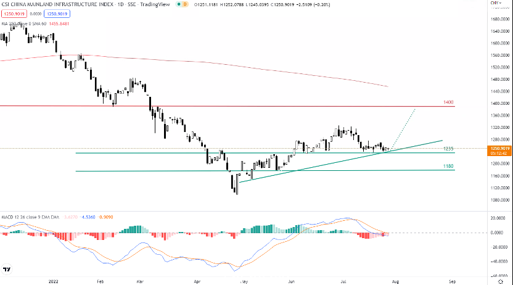Click the blue buy price 1250.9019 button
This screenshot has height=285, width=513.
[57, 14]
